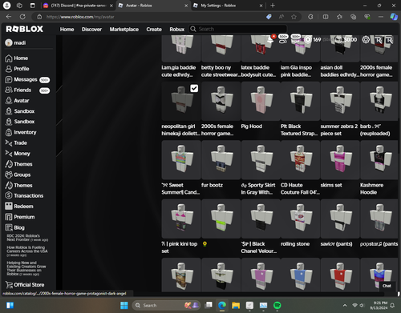Open the Chat button
This screenshot has height=313, width=401.
pos(387,286)
